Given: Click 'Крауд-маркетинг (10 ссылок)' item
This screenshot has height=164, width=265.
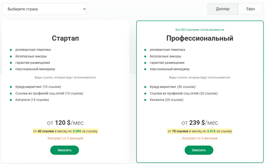Looking at the screenshot, I should coord(38,87).
